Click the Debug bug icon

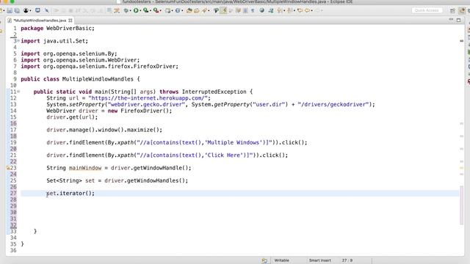pyautogui.click(x=126, y=10)
